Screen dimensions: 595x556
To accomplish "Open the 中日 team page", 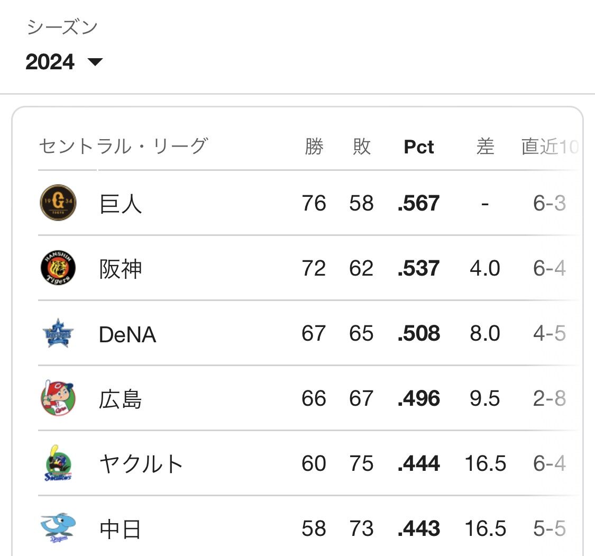I will [120, 530].
